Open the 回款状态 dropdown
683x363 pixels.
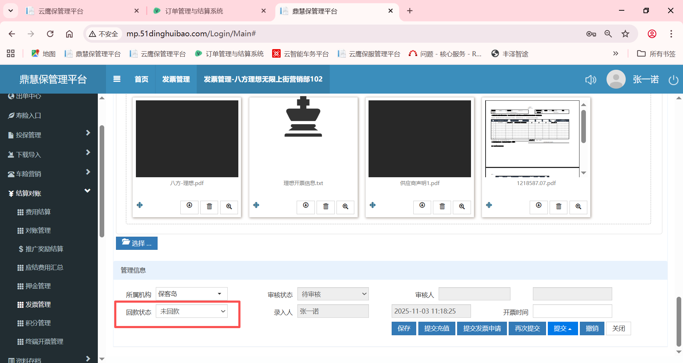click(x=192, y=311)
